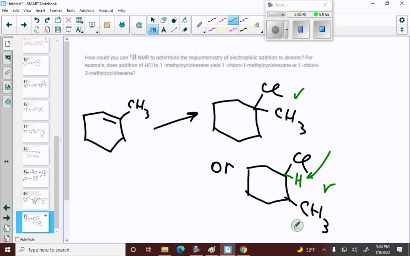Image resolution: width=410 pixels, height=256 pixels.
Task: Select the Fill tool
Action: [x=185, y=20]
